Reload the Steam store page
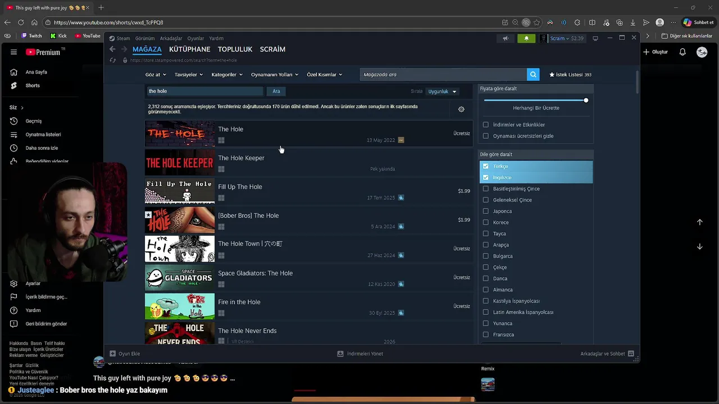The height and width of the screenshot is (404, 719). (x=113, y=60)
